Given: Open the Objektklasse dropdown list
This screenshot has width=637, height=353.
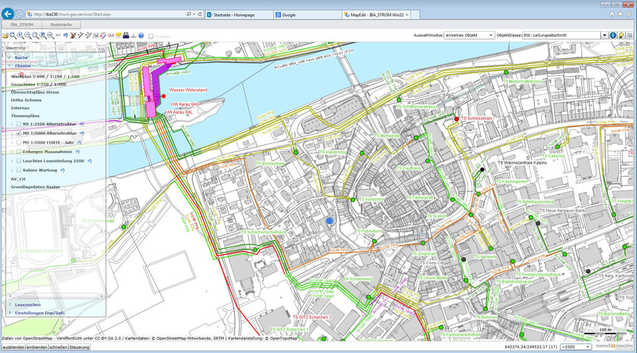Looking at the screenshot, I should (x=564, y=35).
